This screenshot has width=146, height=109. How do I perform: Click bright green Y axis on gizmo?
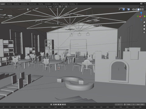tap(145, 16)
